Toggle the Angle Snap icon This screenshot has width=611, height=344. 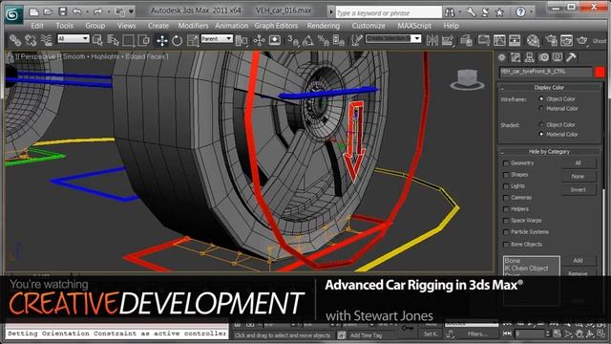pos(307,40)
